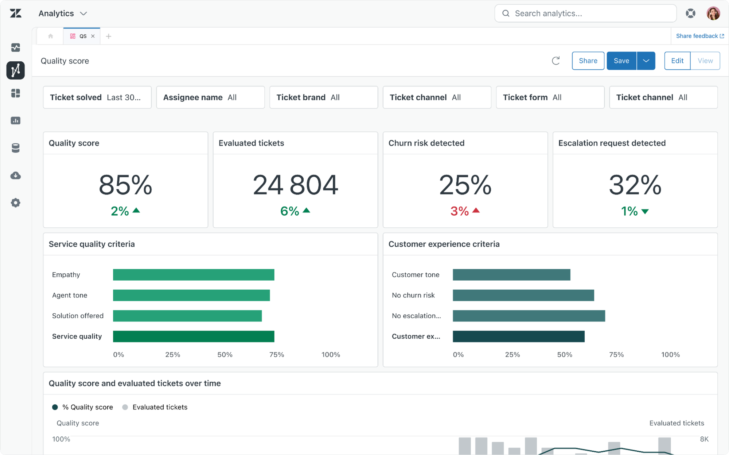Image resolution: width=729 pixels, height=455 pixels.
Task: Click the 32% escalation request value
Action: coord(635,185)
